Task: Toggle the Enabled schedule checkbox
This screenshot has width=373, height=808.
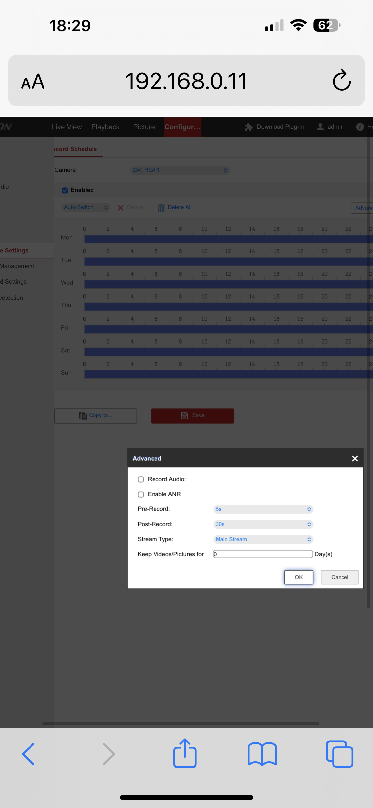Action: coord(65,190)
